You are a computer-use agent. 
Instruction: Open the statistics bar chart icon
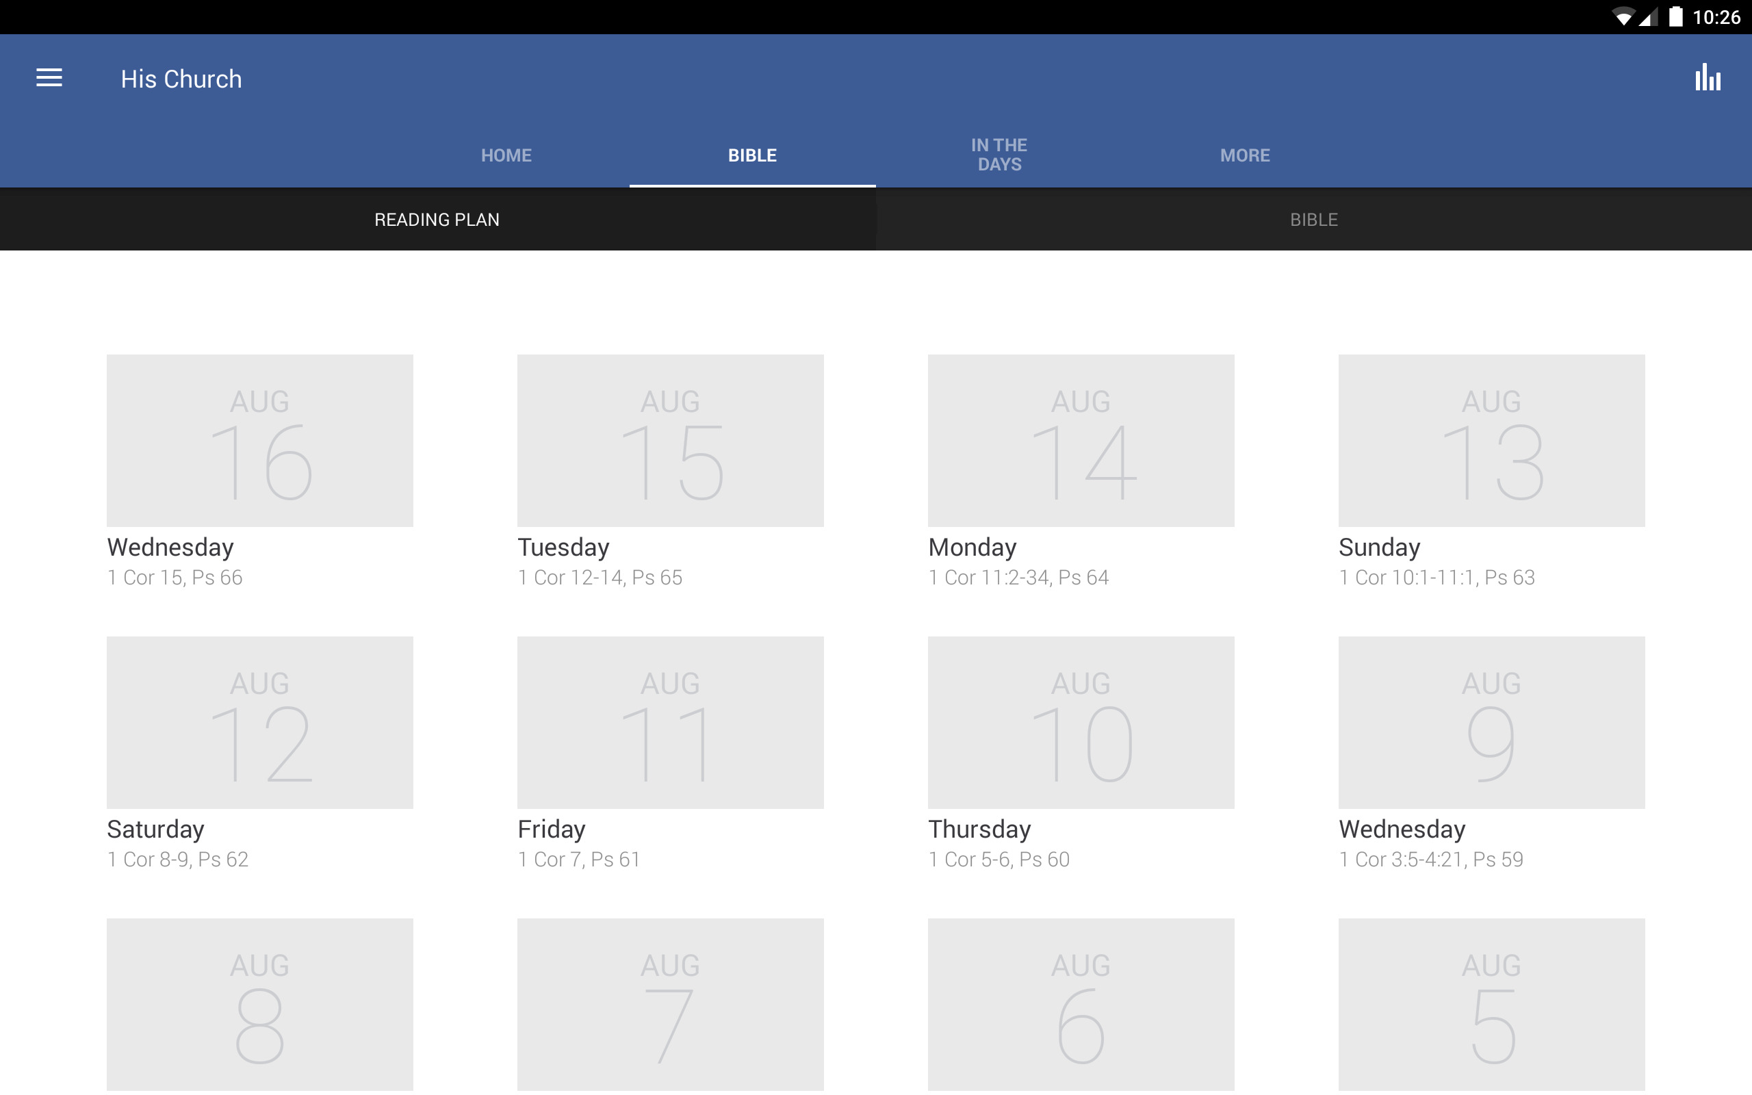coord(1707,77)
